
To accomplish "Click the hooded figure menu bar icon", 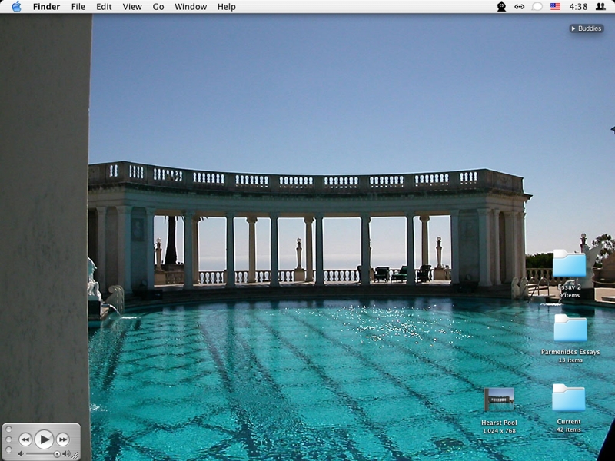I will click(x=501, y=7).
